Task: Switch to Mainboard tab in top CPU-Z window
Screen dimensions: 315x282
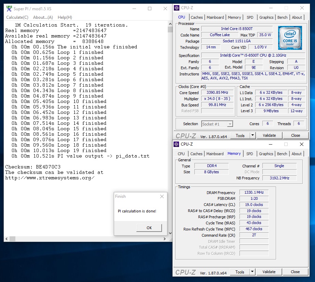Action: point(215,17)
